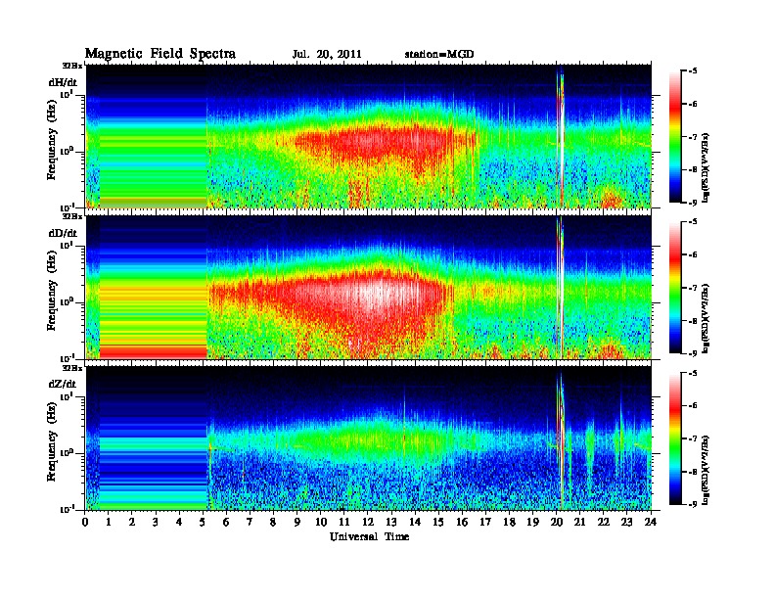Click the x-axis tick label '4'
This screenshot has width=775, height=599.
[x=179, y=522]
